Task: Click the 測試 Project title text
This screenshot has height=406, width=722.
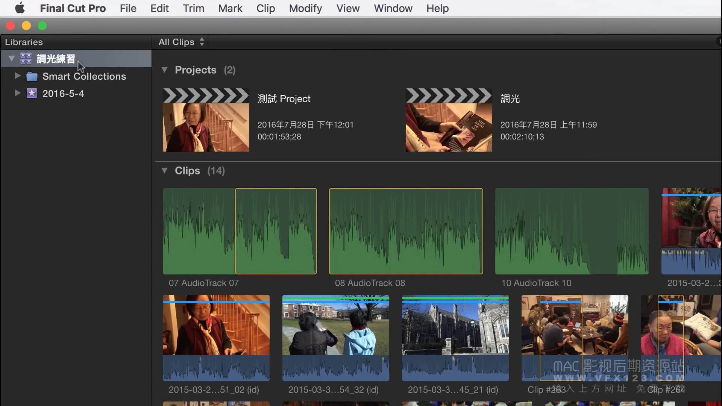Action: [x=284, y=99]
